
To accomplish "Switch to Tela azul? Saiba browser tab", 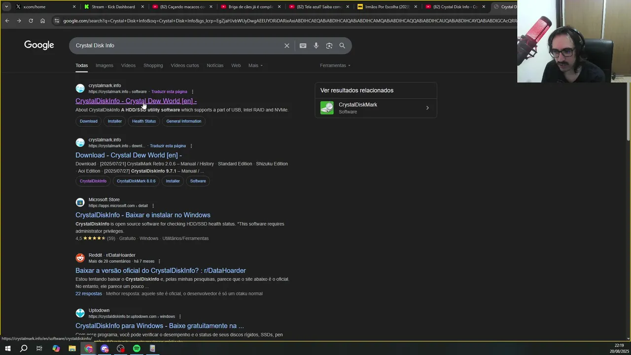I will [x=319, y=7].
